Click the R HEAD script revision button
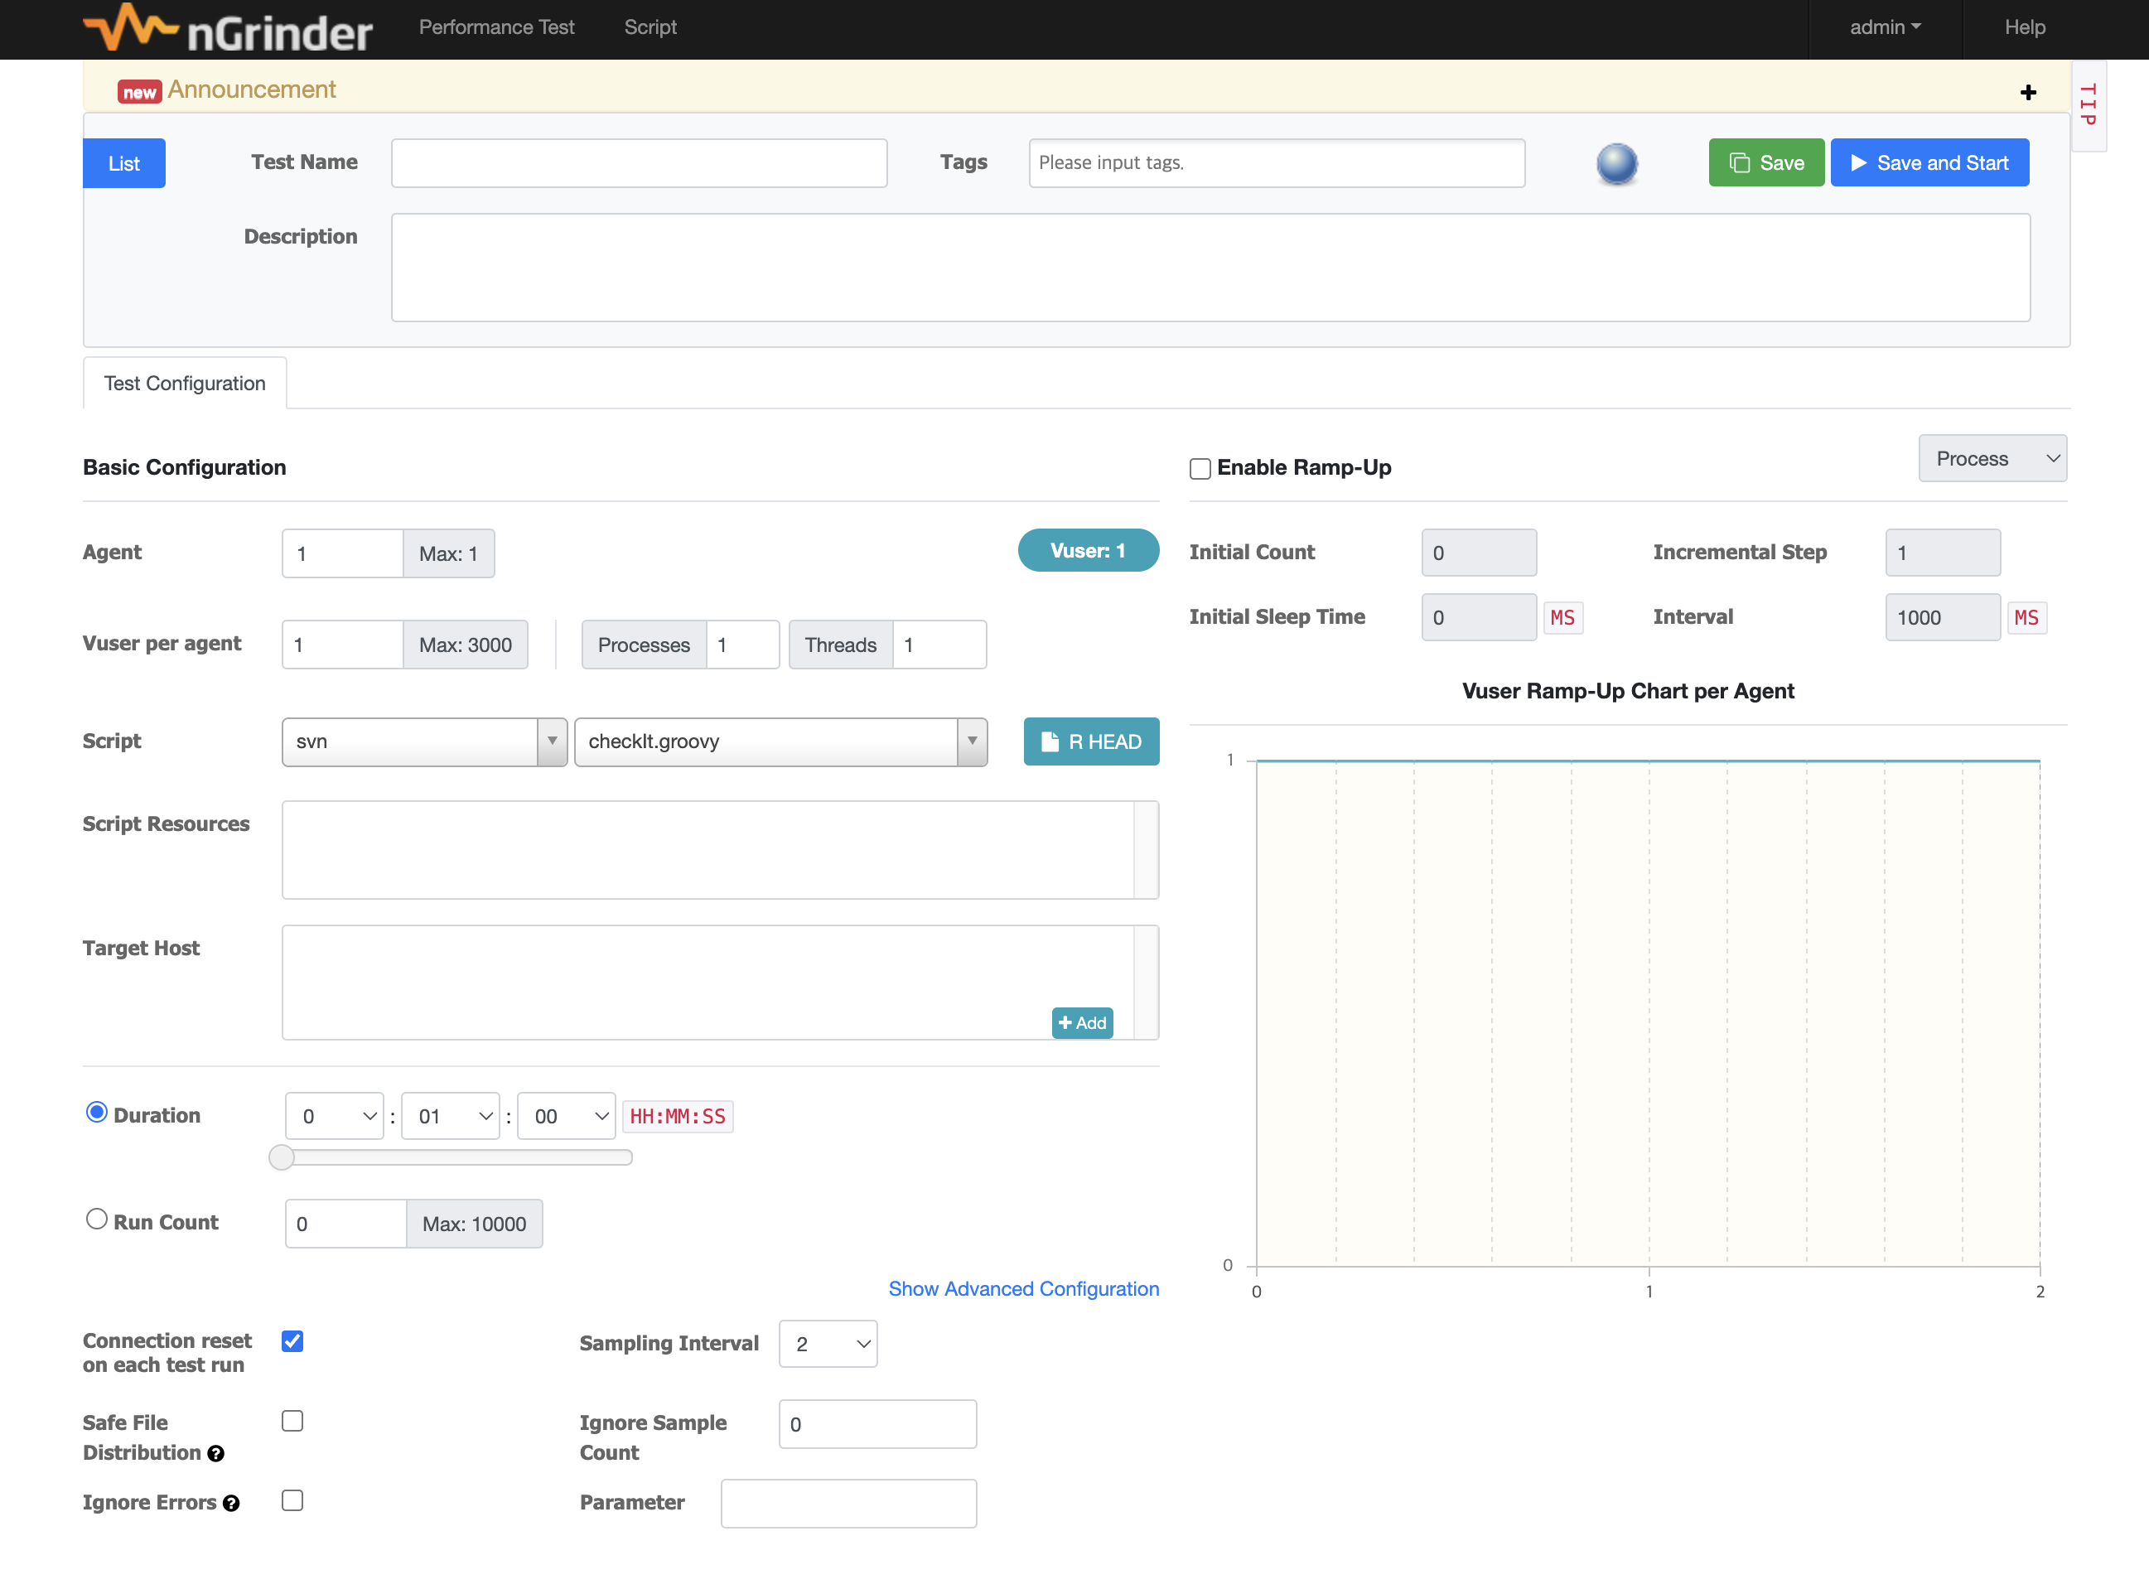Image resolution: width=2149 pixels, height=1589 pixels. coord(1091,741)
